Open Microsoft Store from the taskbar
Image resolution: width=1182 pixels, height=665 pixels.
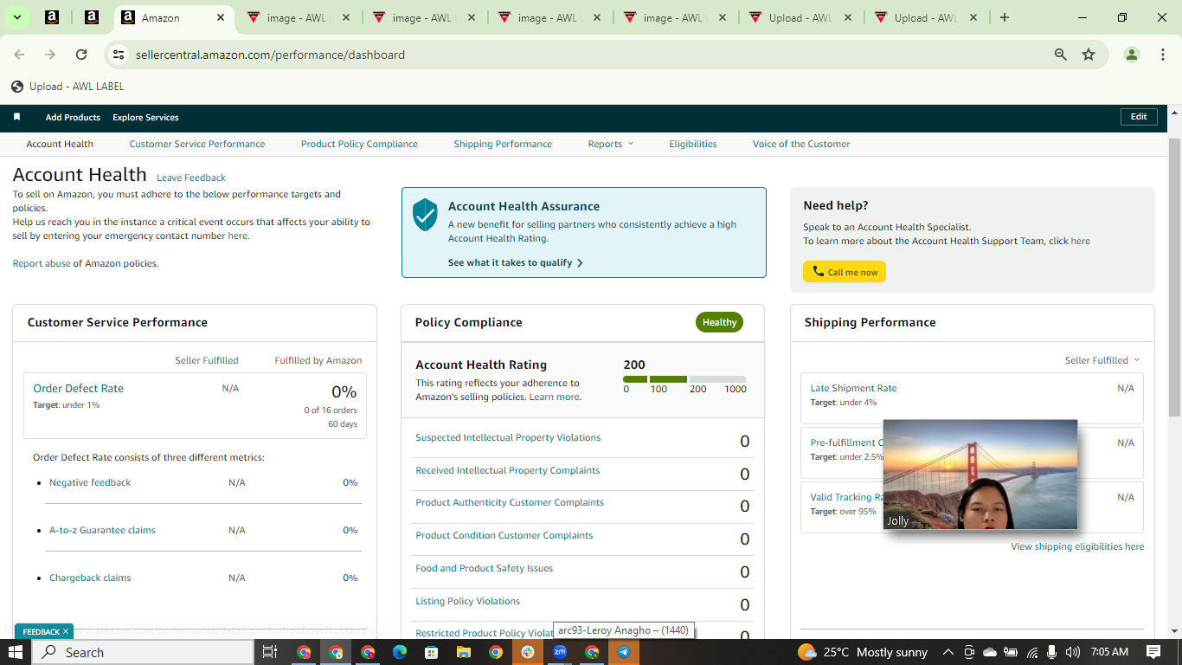click(x=431, y=652)
